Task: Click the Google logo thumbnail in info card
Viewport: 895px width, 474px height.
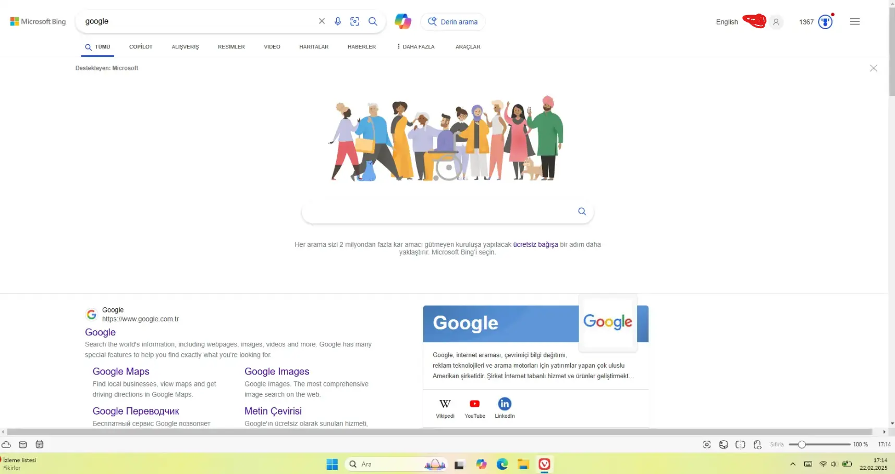Action: (x=608, y=322)
